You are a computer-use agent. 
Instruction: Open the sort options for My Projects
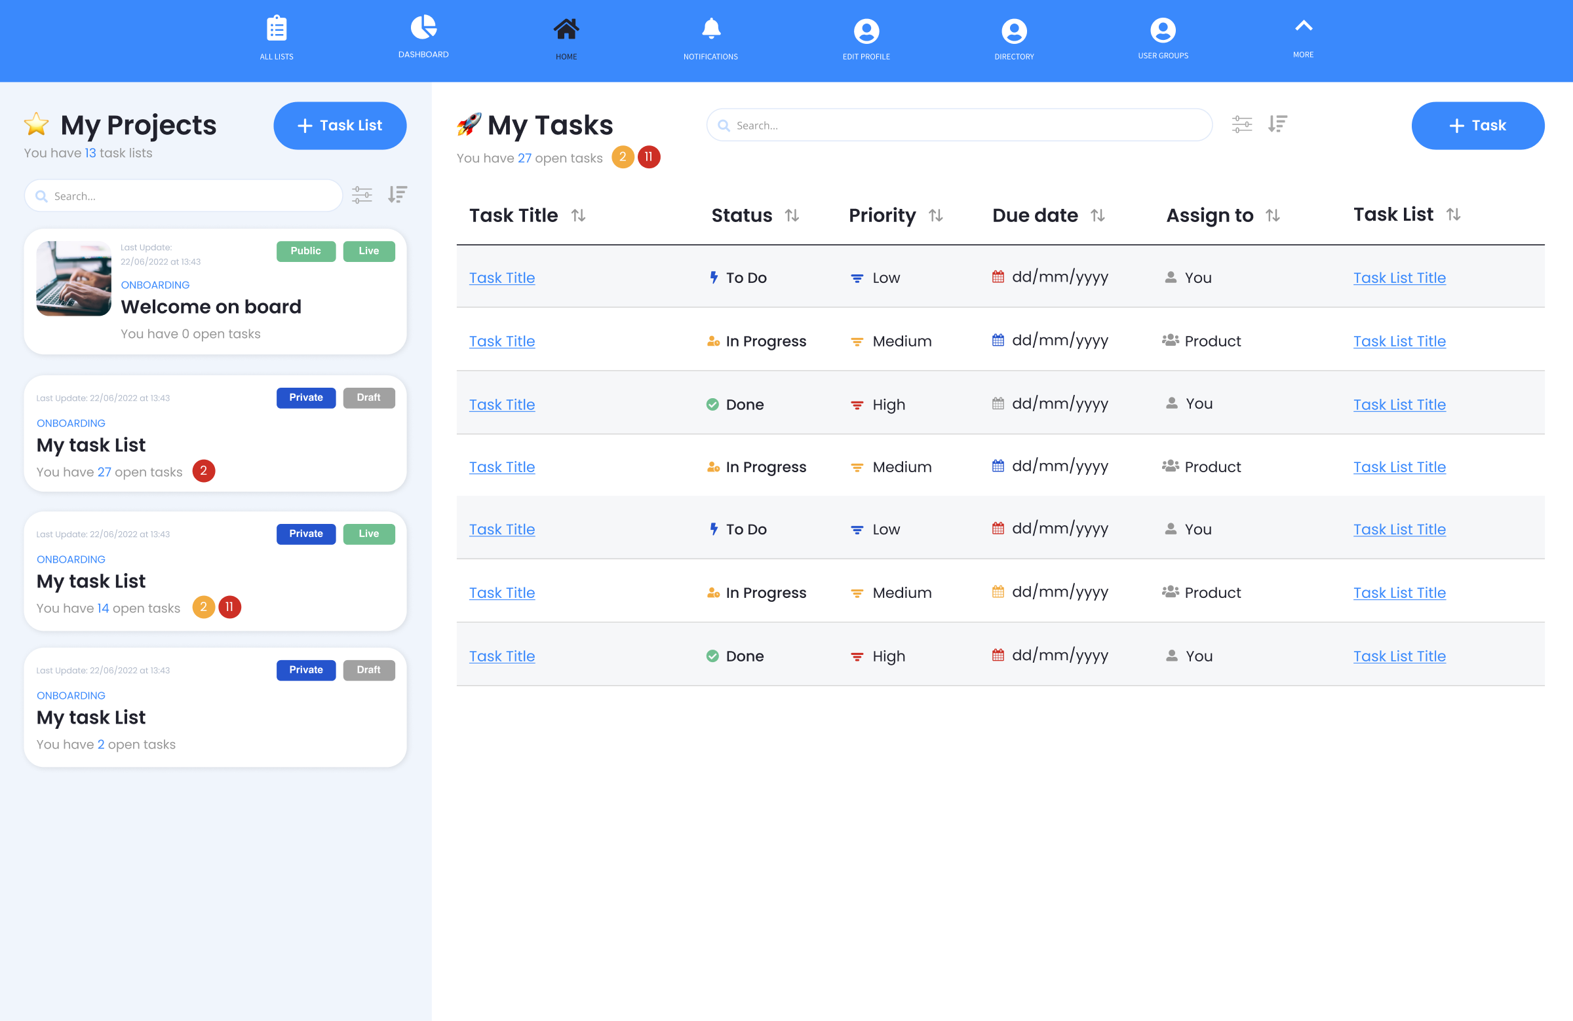pos(397,194)
